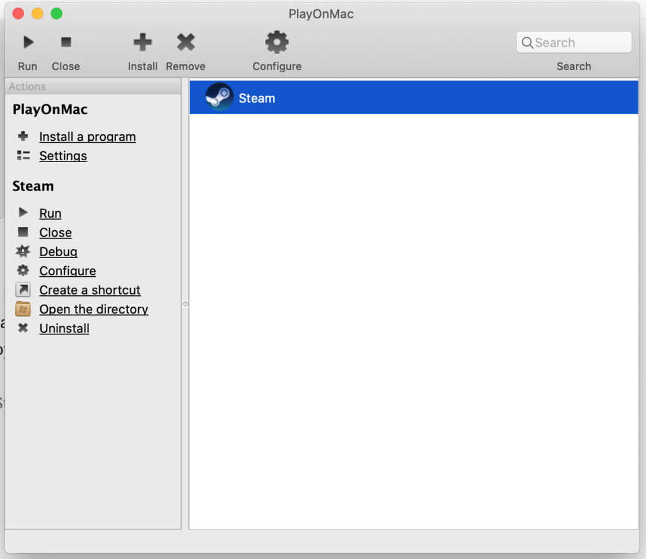Image resolution: width=646 pixels, height=559 pixels.
Task: Click arrow icon beside Create a shortcut
Action: coord(23,290)
